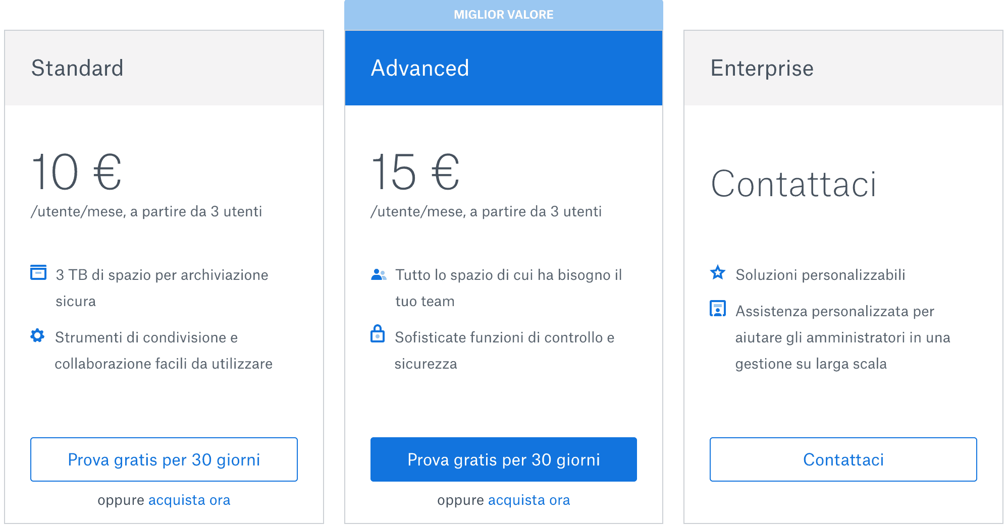
Task: Select the Standard plan header
Action: coord(164,68)
